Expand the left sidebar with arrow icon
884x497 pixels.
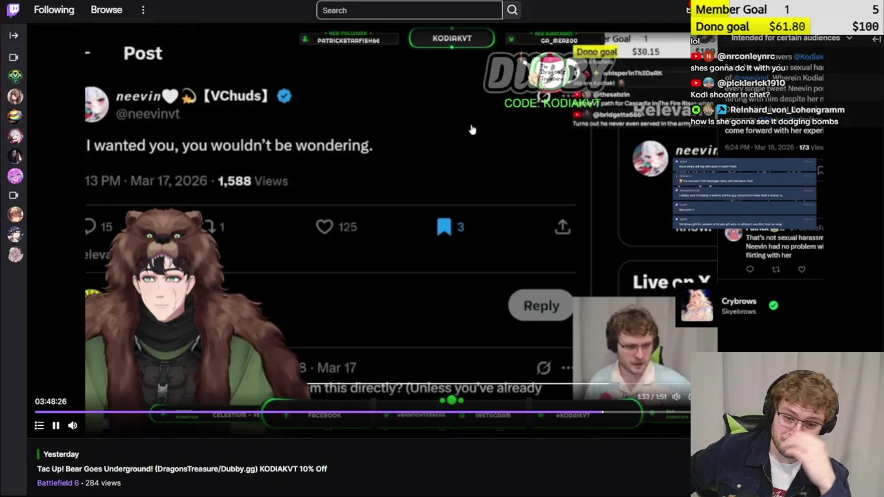(x=13, y=35)
